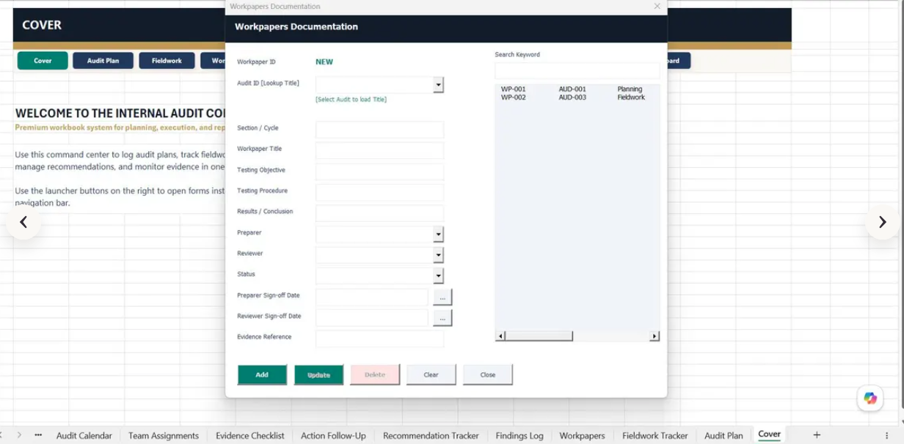Screen dimensions: 904x444
Task: Switch to the Team Assignments sheet tab
Action: pos(164,435)
